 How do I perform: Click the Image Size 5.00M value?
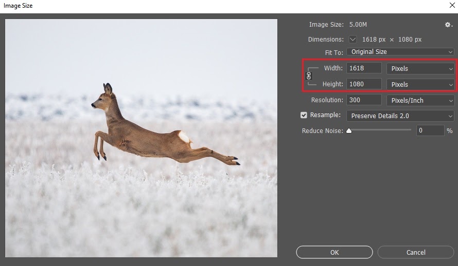coord(358,25)
